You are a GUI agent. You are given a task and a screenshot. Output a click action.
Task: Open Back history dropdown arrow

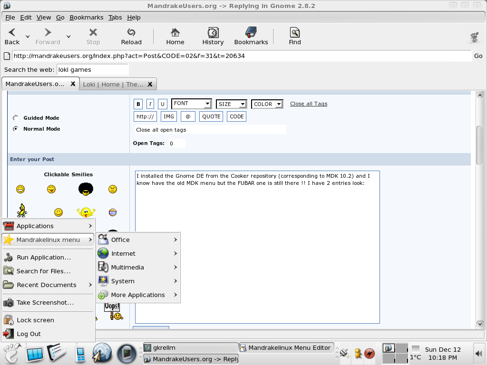coord(28,37)
